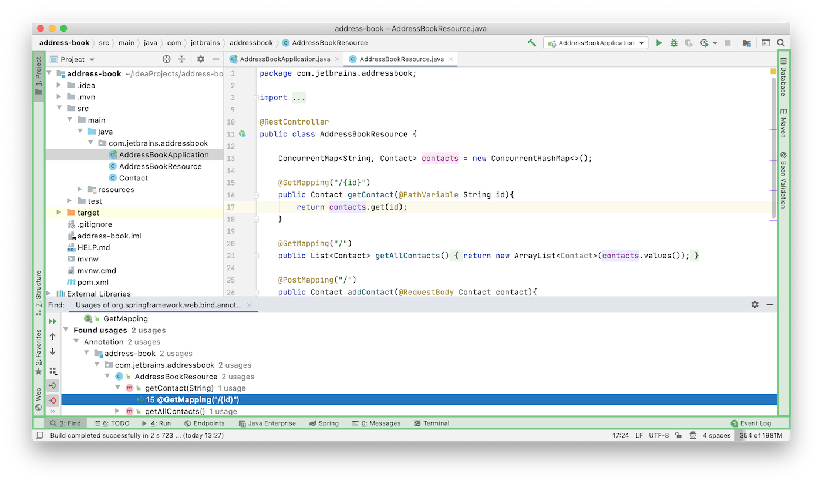Expand the target folder
This screenshot has height=484, width=822.
[x=59, y=213]
